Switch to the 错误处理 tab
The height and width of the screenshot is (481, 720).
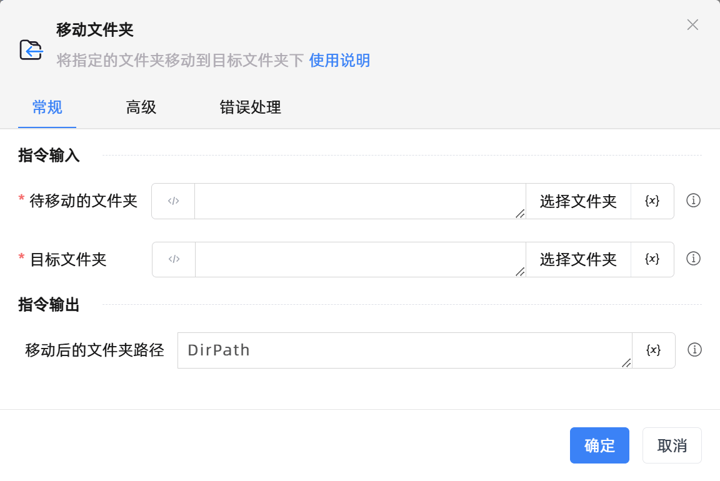[251, 107]
